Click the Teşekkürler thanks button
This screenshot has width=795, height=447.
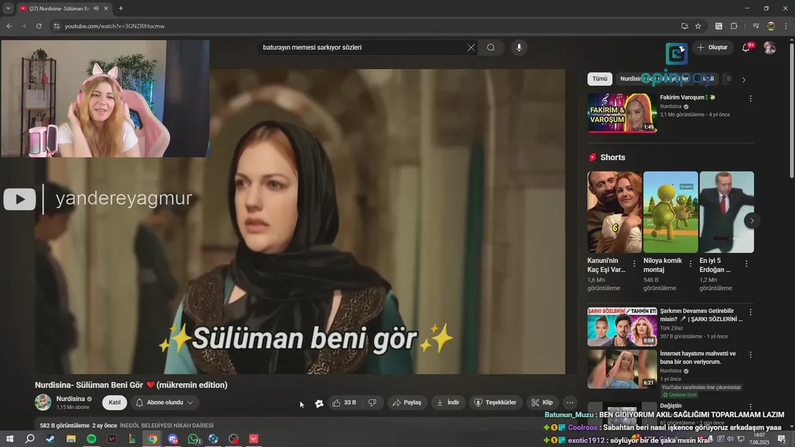pyautogui.click(x=496, y=402)
